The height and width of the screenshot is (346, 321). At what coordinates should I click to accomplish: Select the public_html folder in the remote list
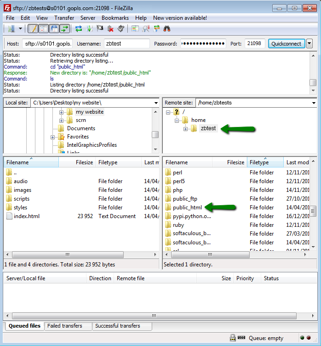point(187,208)
